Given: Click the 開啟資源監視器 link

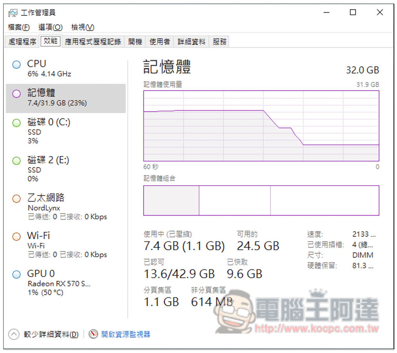Looking at the screenshot, I should (x=126, y=334).
